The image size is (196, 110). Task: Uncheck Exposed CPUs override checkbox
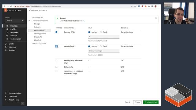(56, 32)
